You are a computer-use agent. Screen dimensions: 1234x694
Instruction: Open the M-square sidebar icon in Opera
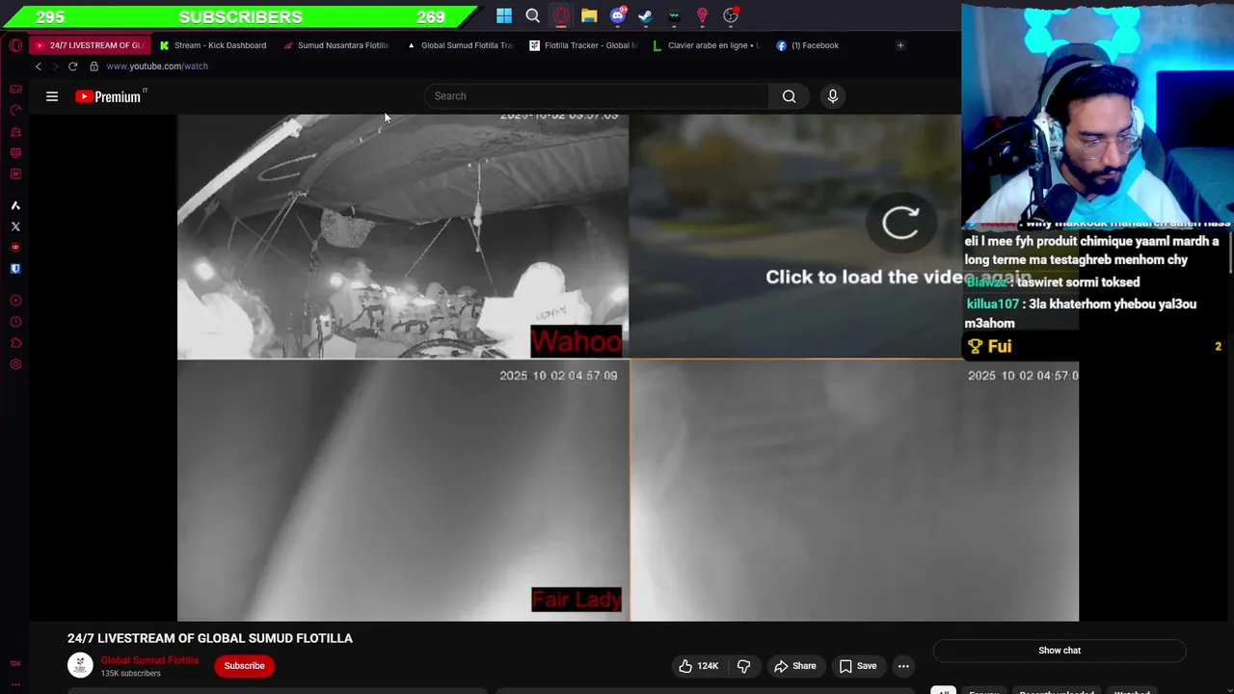coord(15,173)
